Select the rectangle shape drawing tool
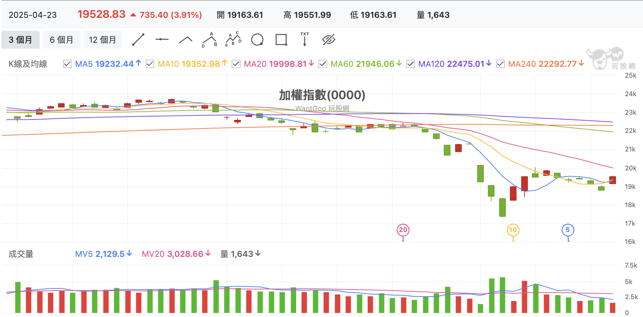The height and width of the screenshot is (317, 643). pyautogui.click(x=281, y=40)
